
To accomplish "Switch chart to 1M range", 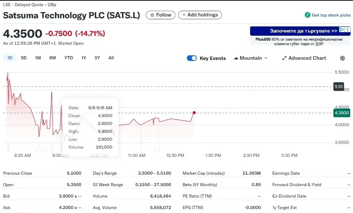I will click(38, 58).
